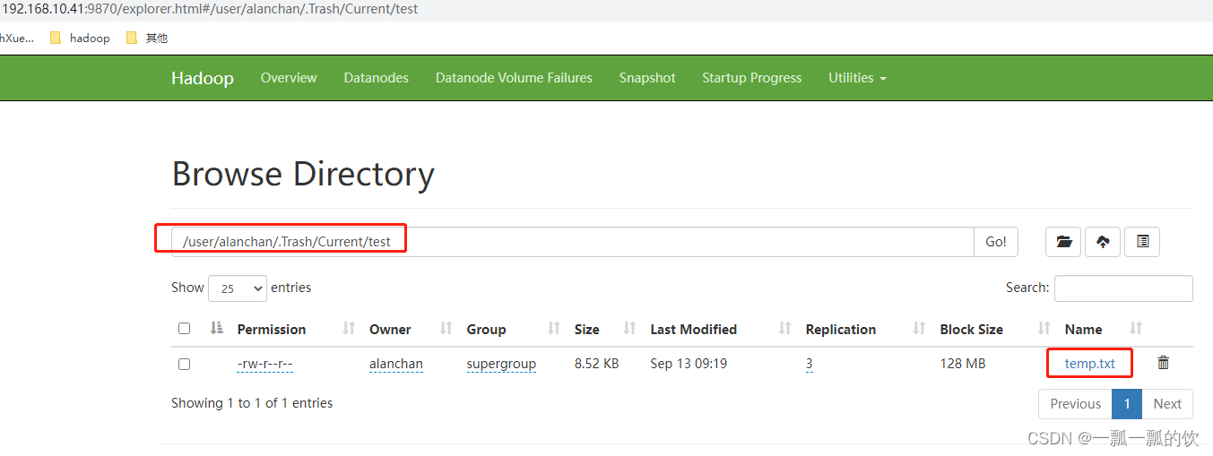Delete temp.txt using the trash icon
This screenshot has width=1213, height=456.
[x=1164, y=363]
